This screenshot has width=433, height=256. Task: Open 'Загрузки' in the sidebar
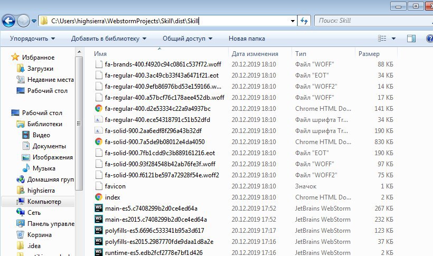pos(40,69)
